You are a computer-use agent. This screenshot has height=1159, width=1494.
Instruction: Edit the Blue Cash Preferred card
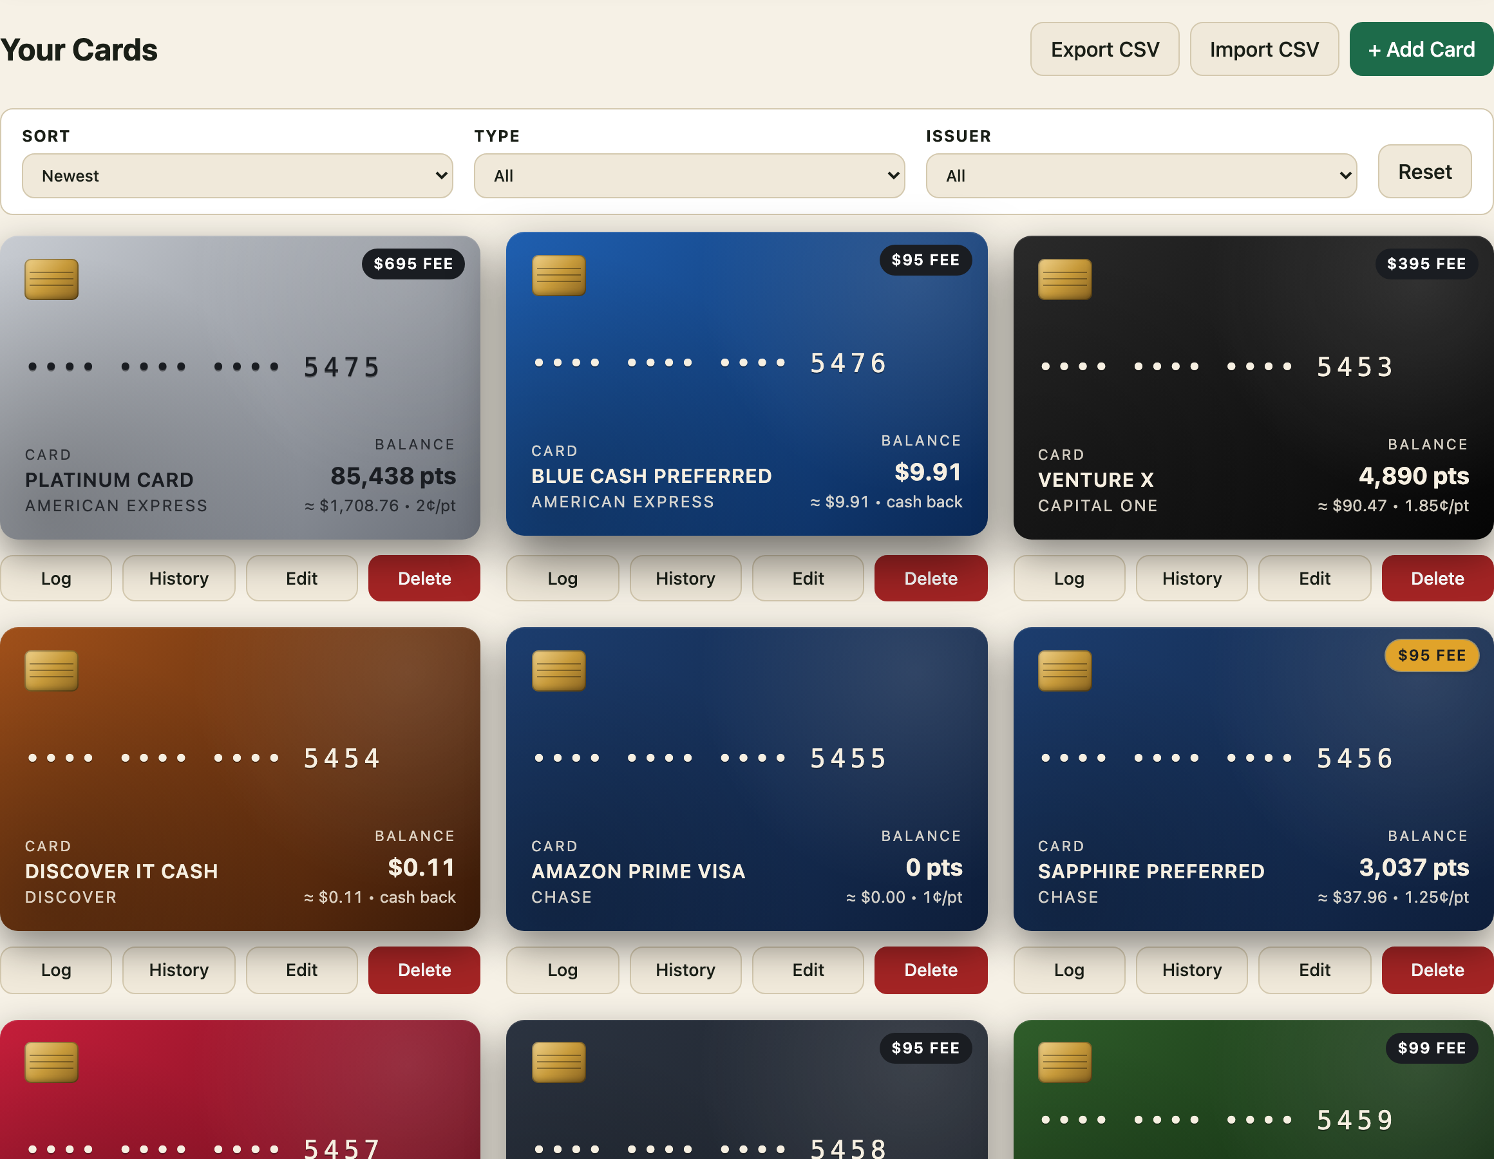click(x=808, y=578)
